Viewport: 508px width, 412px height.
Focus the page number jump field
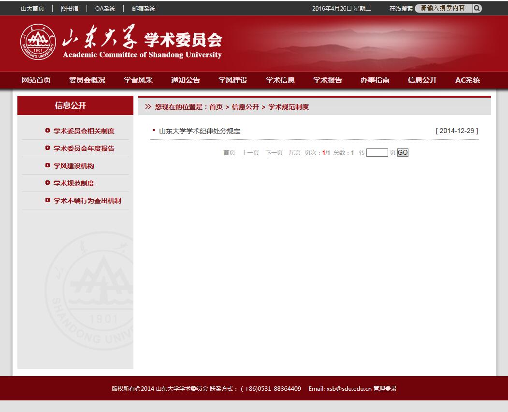pos(377,153)
